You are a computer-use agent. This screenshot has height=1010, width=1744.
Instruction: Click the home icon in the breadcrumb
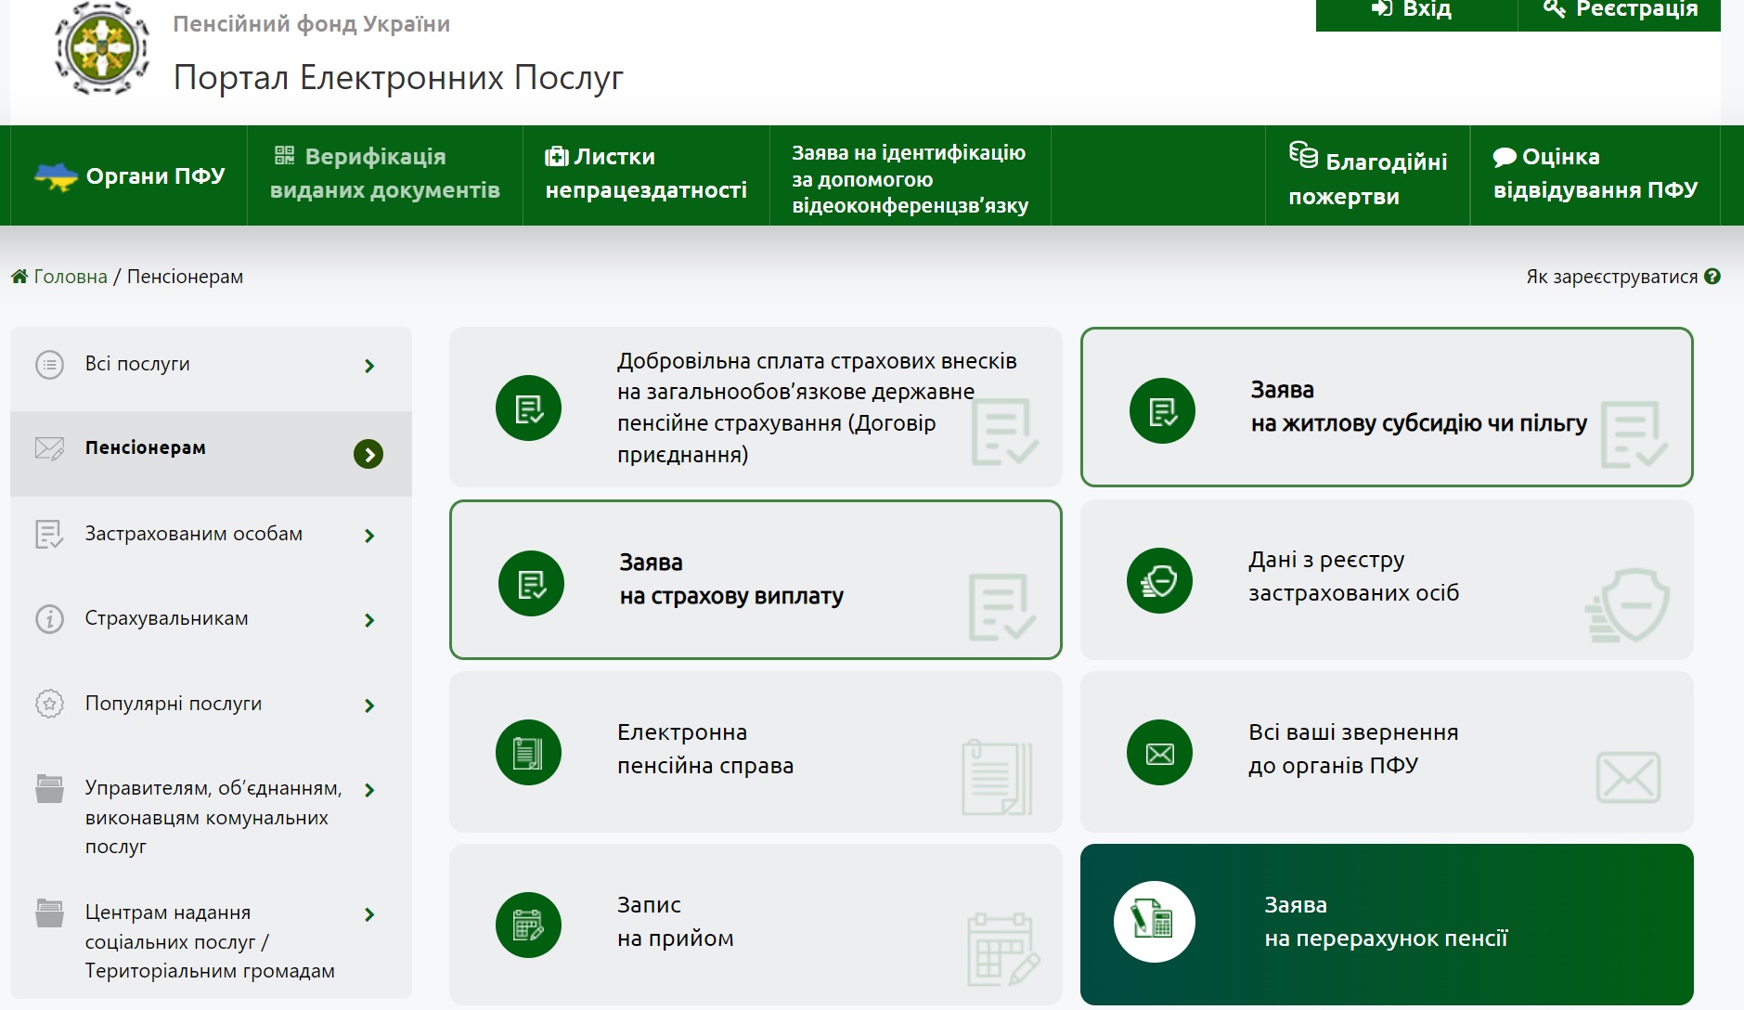coord(18,275)
